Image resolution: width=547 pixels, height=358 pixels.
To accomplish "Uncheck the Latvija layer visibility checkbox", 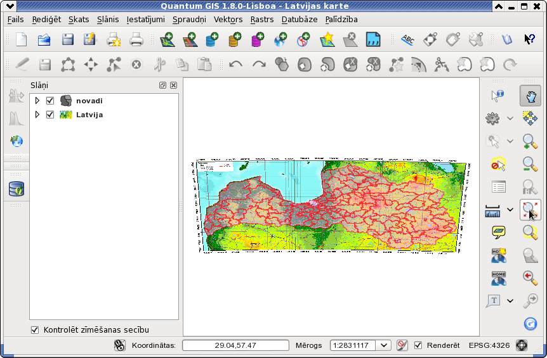I will coord(50,115).
